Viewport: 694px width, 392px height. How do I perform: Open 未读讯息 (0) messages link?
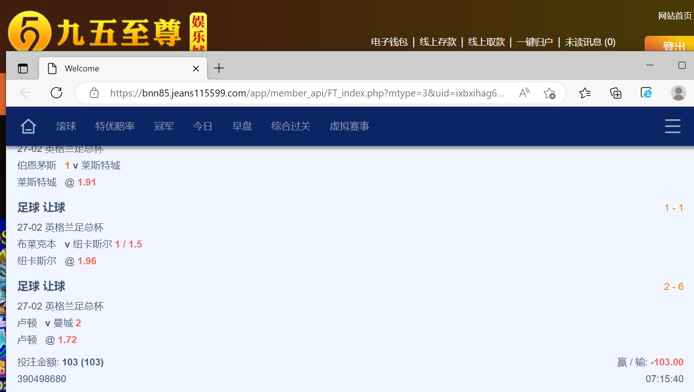(x=590, y=42)
